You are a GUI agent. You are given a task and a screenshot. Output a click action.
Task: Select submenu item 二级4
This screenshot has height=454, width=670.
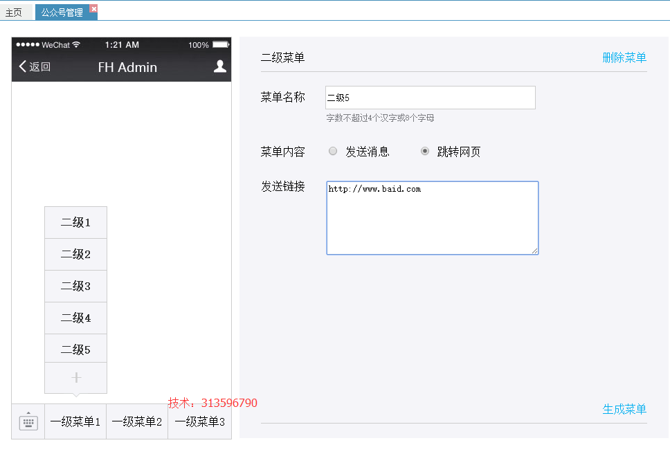coord(75,318)
